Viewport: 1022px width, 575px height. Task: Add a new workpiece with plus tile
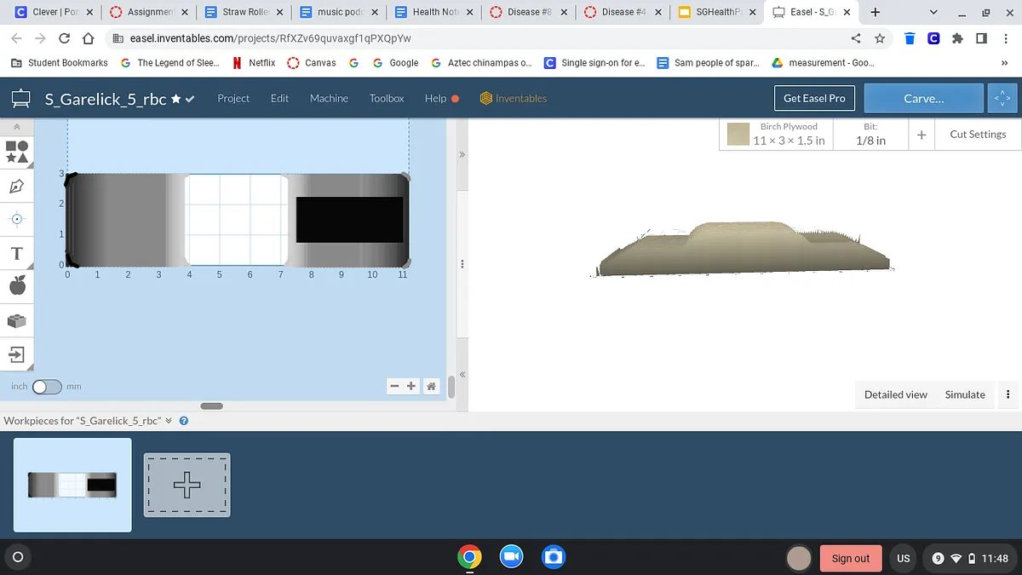coord(187,485)
